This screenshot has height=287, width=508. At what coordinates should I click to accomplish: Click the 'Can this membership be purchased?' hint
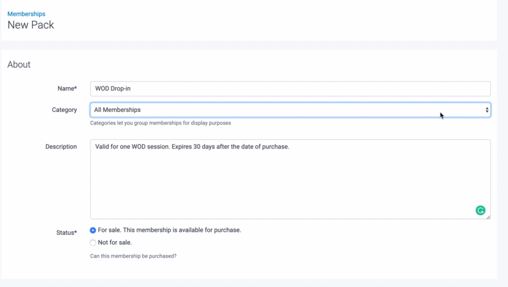pyautogui.click(x=133, y=256)
